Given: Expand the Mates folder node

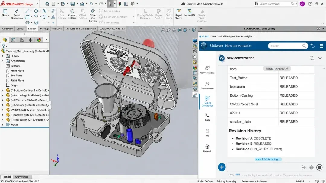Looking at the screenshot, I should click(x=2, y=125).
